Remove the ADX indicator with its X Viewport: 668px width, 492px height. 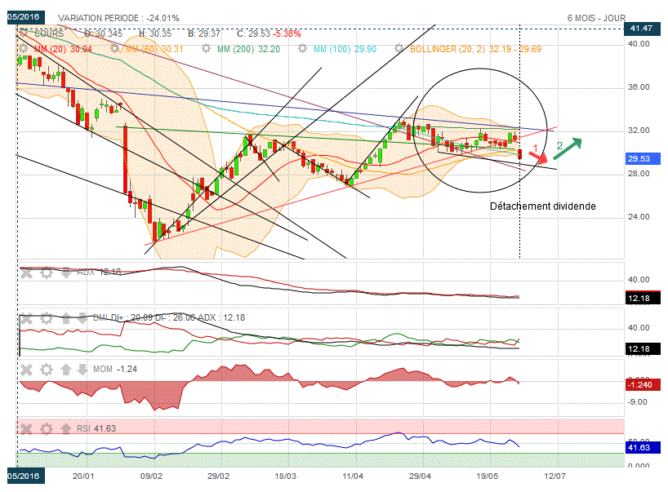[x=26, y=273]
